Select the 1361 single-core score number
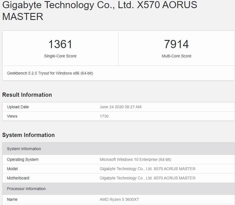The height and width of the screenshot is (205, 235). (x=60, y=44)
